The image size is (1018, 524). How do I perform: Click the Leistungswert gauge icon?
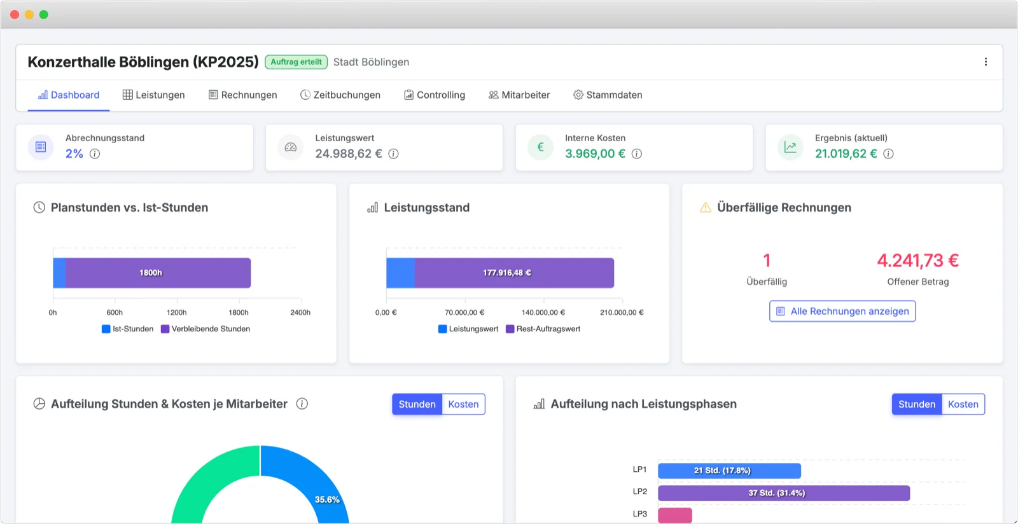(291, 147)
